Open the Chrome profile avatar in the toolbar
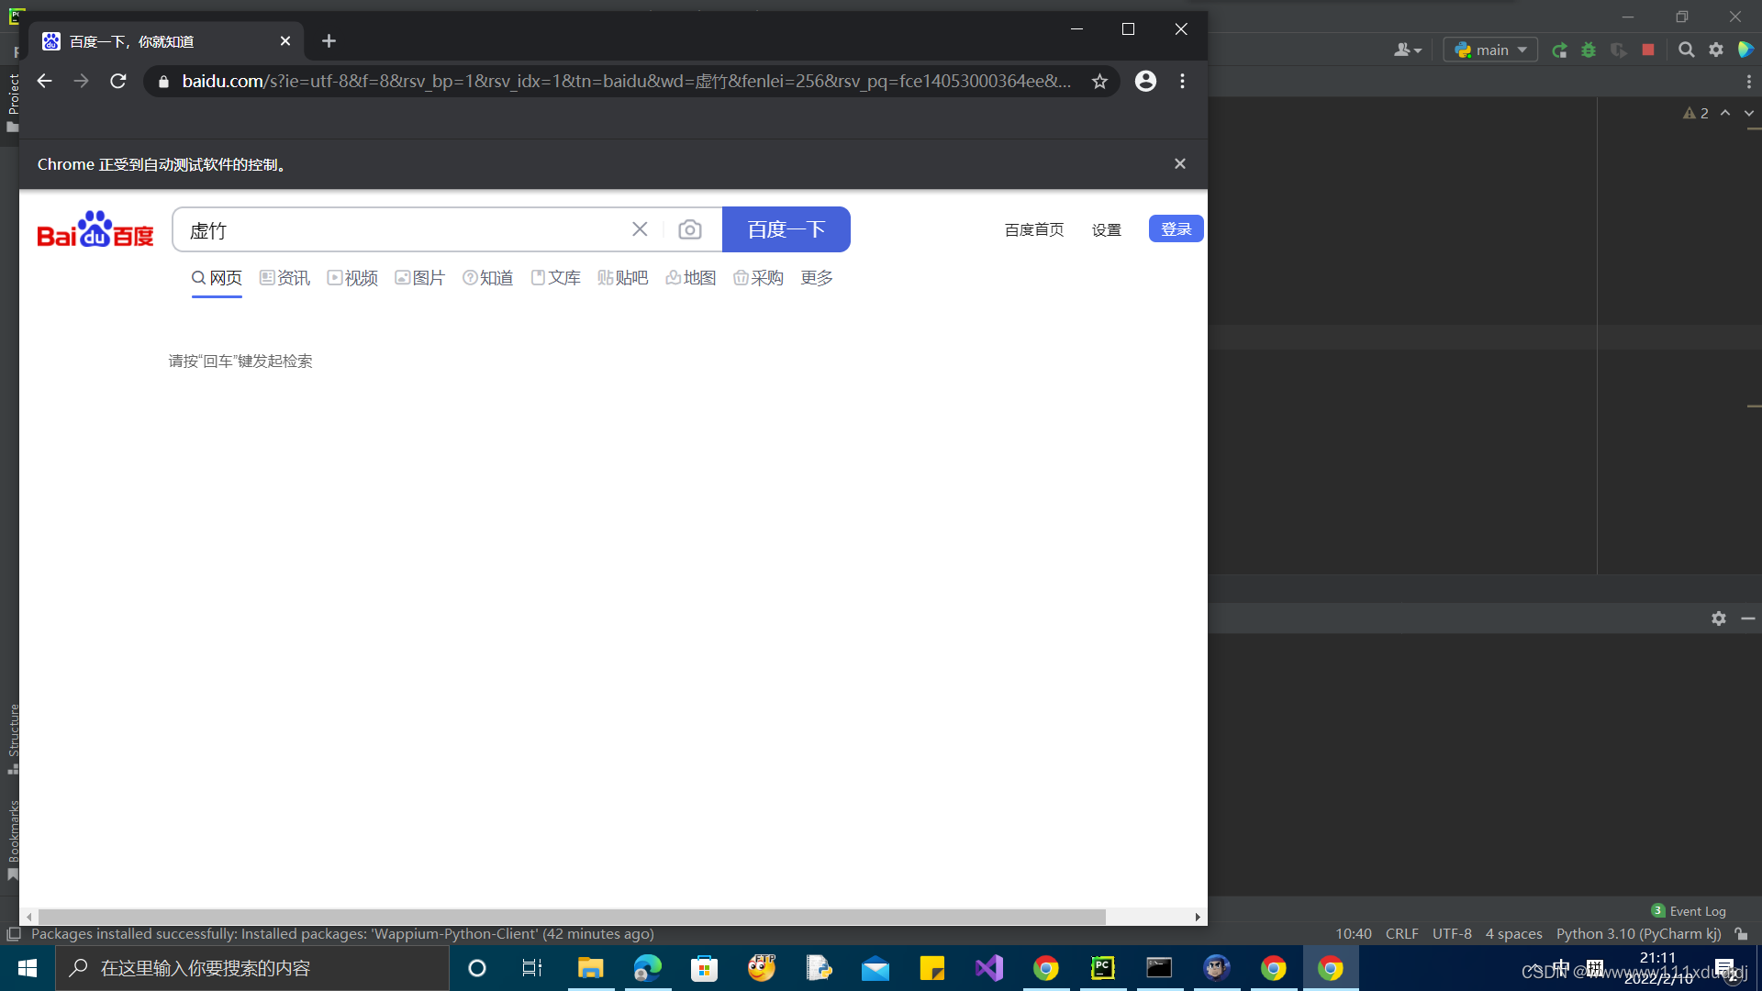1762x991 pixels. click(x=1145, y=81)
